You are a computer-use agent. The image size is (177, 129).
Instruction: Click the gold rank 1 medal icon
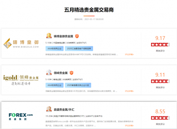(49, 36)
